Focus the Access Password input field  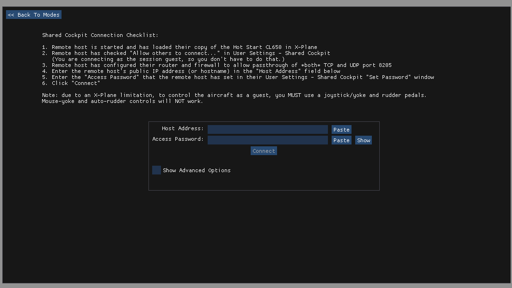coord(267,140)
